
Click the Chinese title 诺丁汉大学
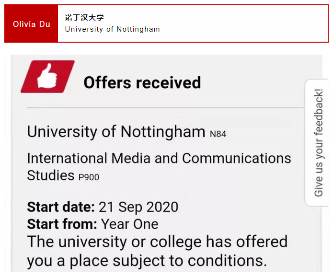point(84,18)
